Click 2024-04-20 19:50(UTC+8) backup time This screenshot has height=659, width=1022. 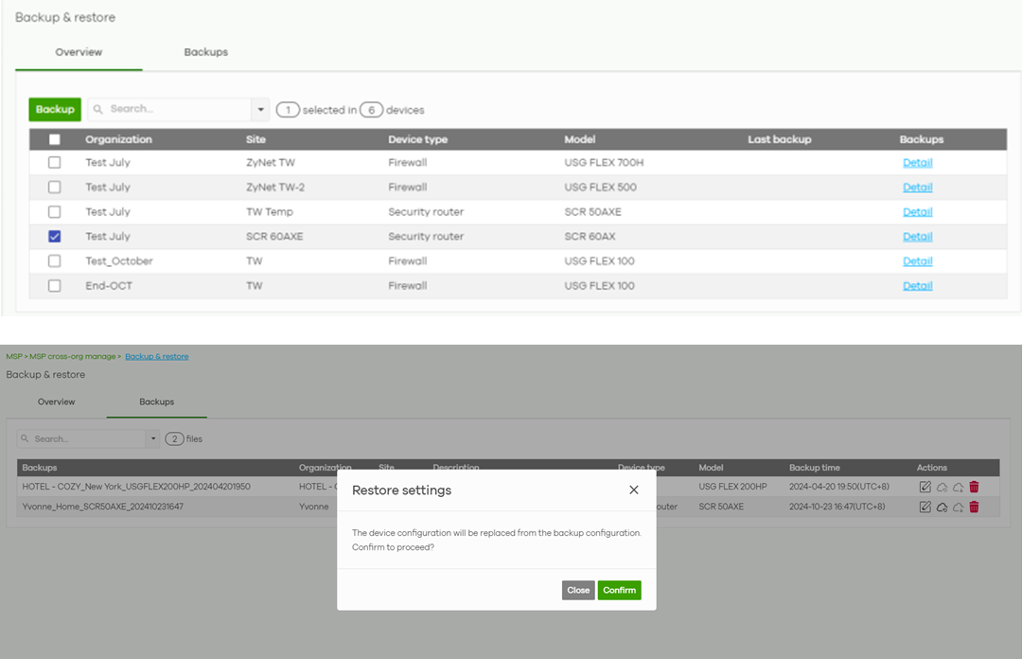pos(838,487)
